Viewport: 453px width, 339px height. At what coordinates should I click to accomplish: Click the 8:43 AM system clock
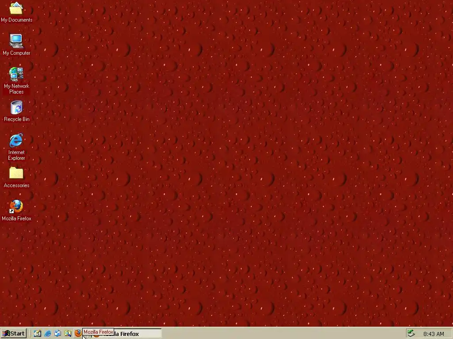pyautogui.click(x=434, y=334)
